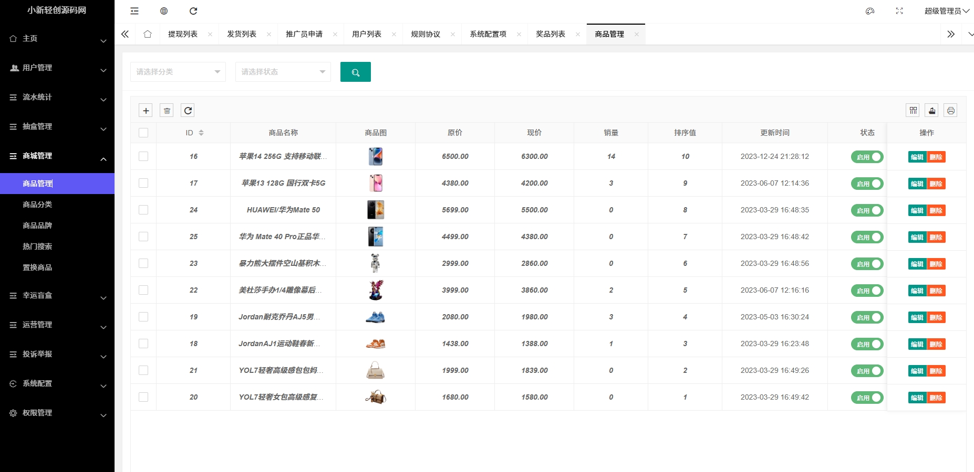Check the row for product ID 16
The image size is (974, 472).
pos(143,156)
